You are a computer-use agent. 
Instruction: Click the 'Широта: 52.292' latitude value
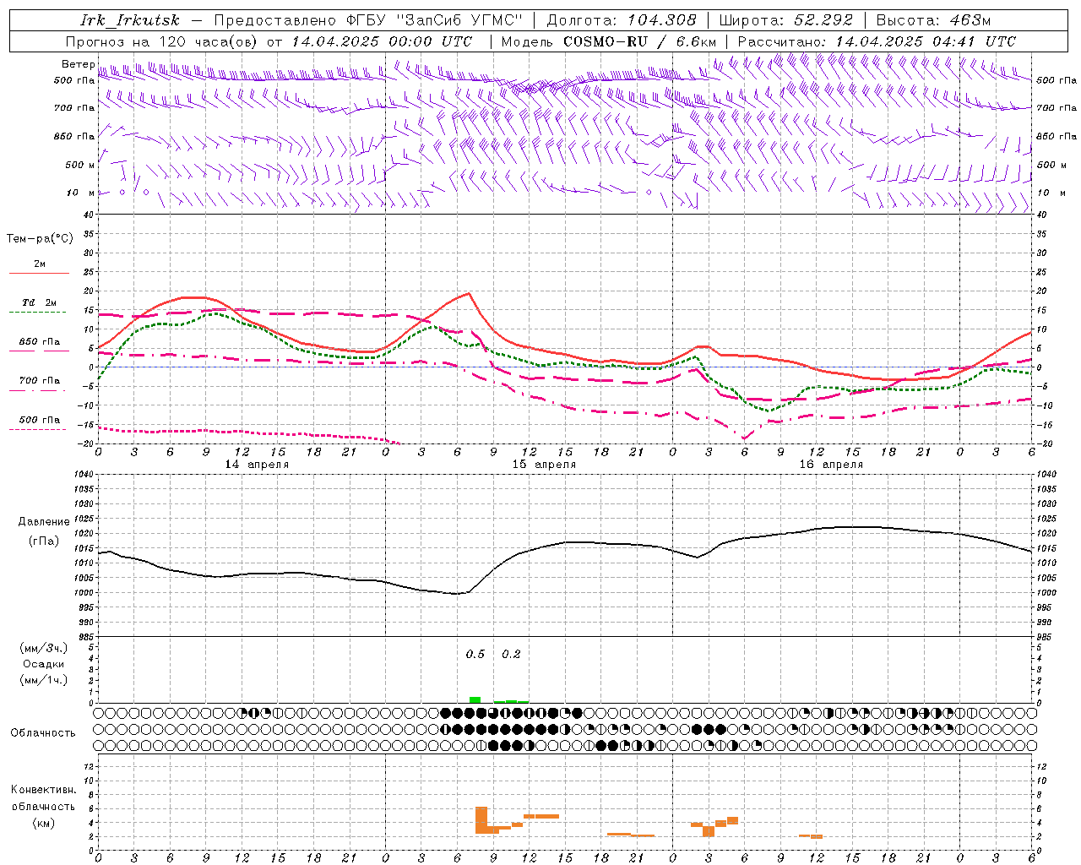point(786,20)
